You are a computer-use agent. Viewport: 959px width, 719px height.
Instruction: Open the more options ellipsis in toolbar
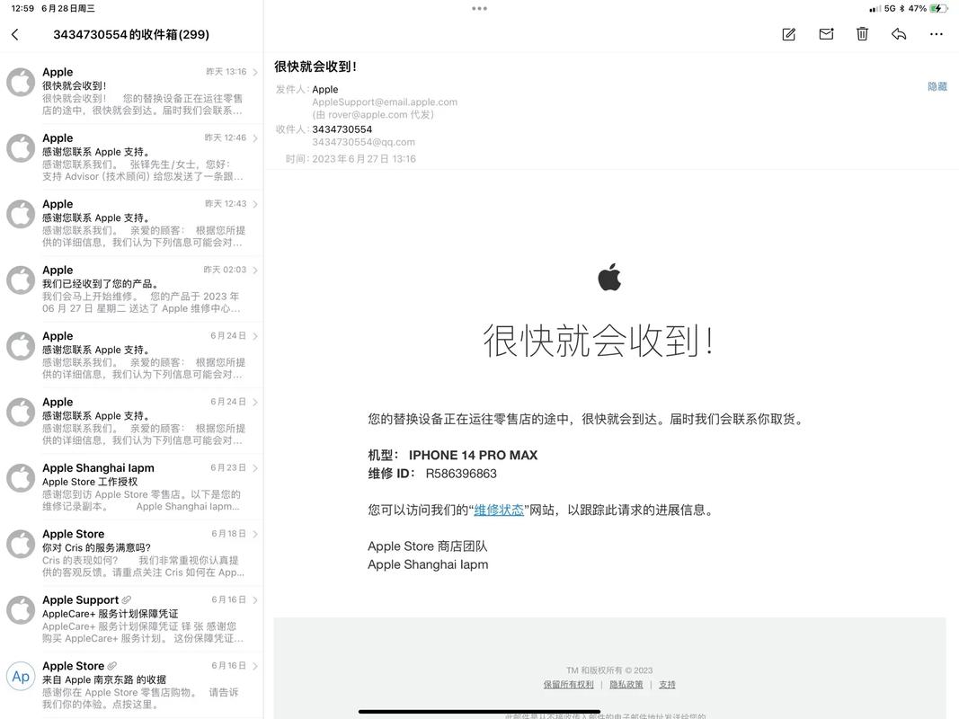[x=936, y=34]
